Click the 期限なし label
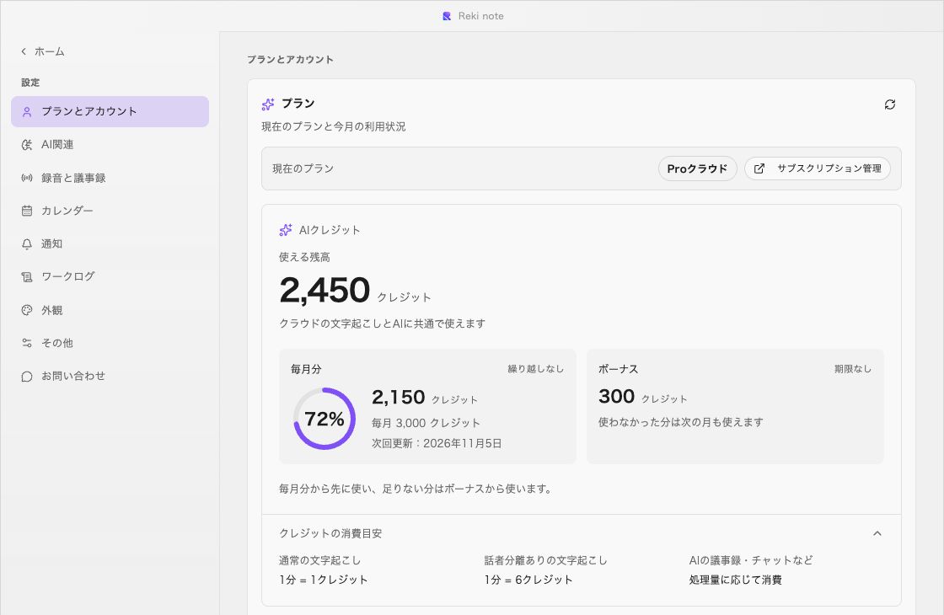 (853, 369)
